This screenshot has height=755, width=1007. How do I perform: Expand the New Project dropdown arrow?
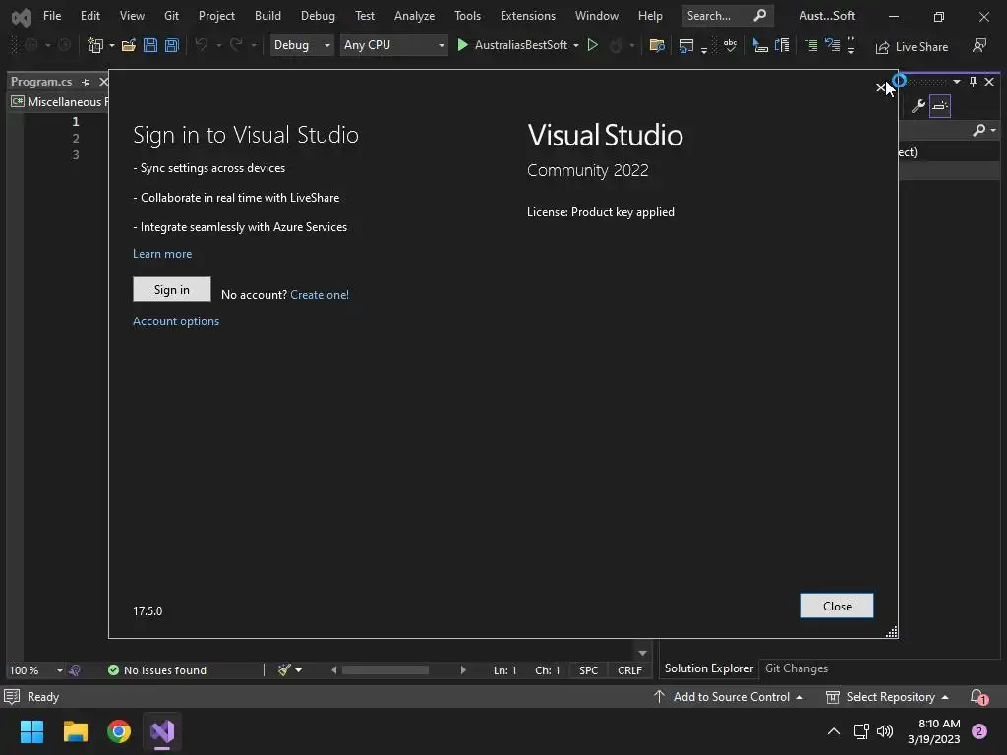click(x=112, y=45)
